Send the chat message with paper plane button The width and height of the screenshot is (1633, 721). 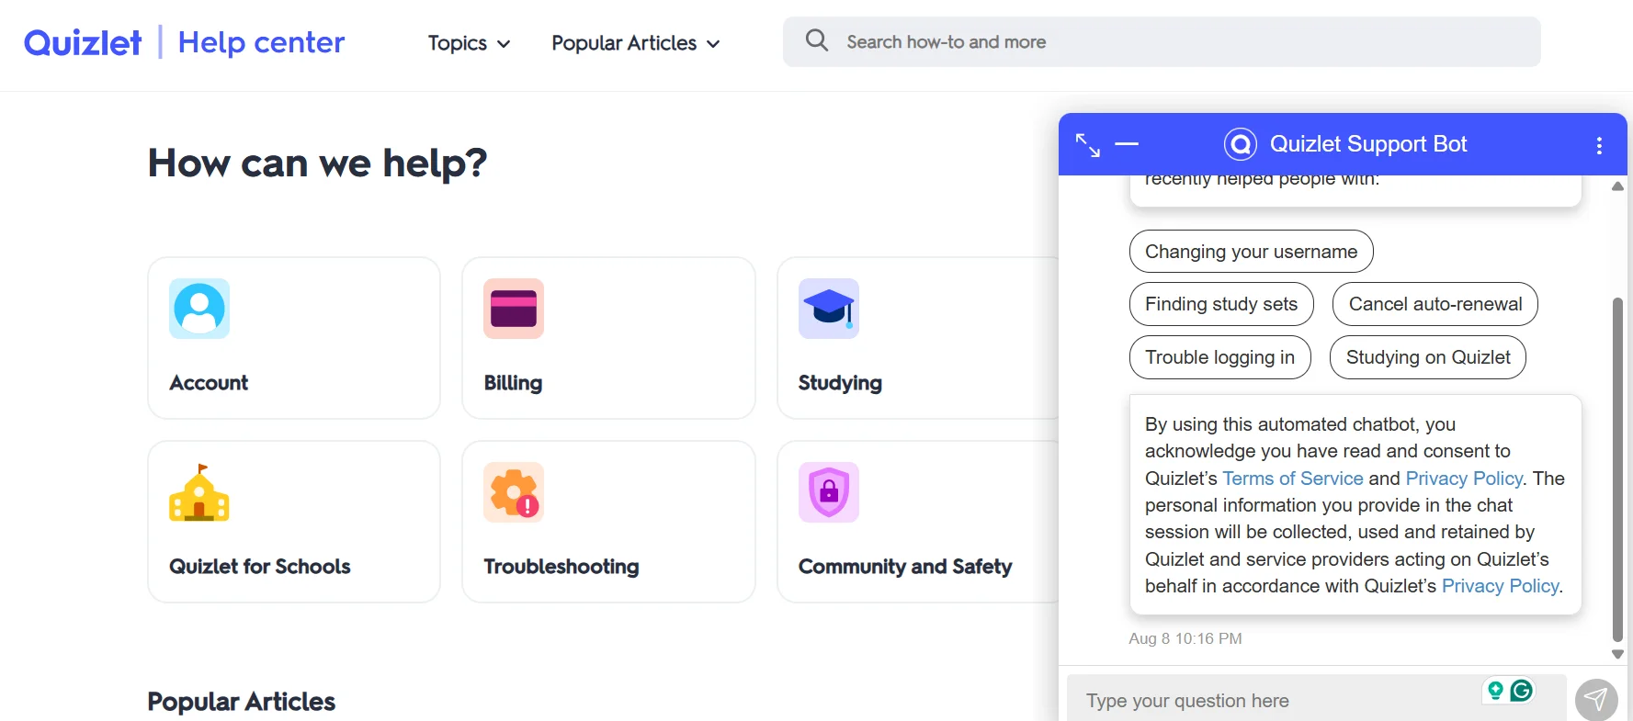click(x=1596, y=700)
